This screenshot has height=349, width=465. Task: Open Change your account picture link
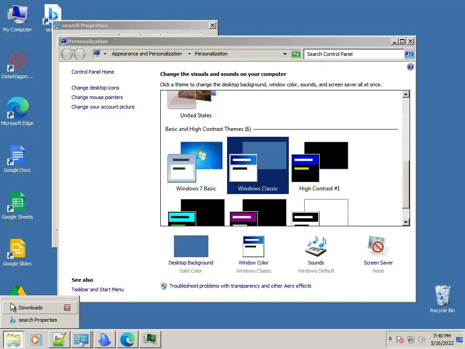click(x=103, y=107)
